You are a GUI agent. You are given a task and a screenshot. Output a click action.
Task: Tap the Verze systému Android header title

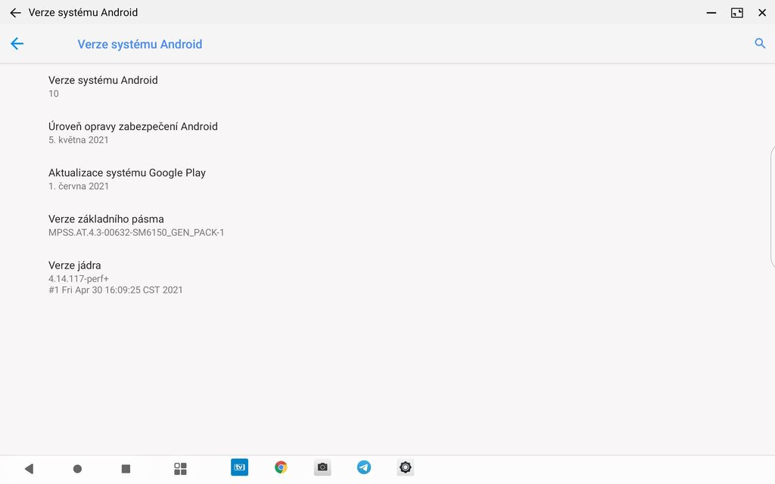[139, 44]
